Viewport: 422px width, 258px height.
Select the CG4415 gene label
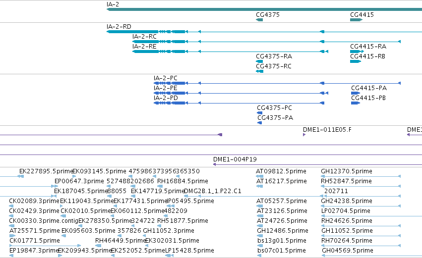coord(362,15)
